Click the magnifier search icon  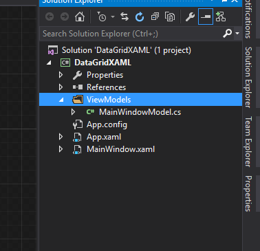227,34
